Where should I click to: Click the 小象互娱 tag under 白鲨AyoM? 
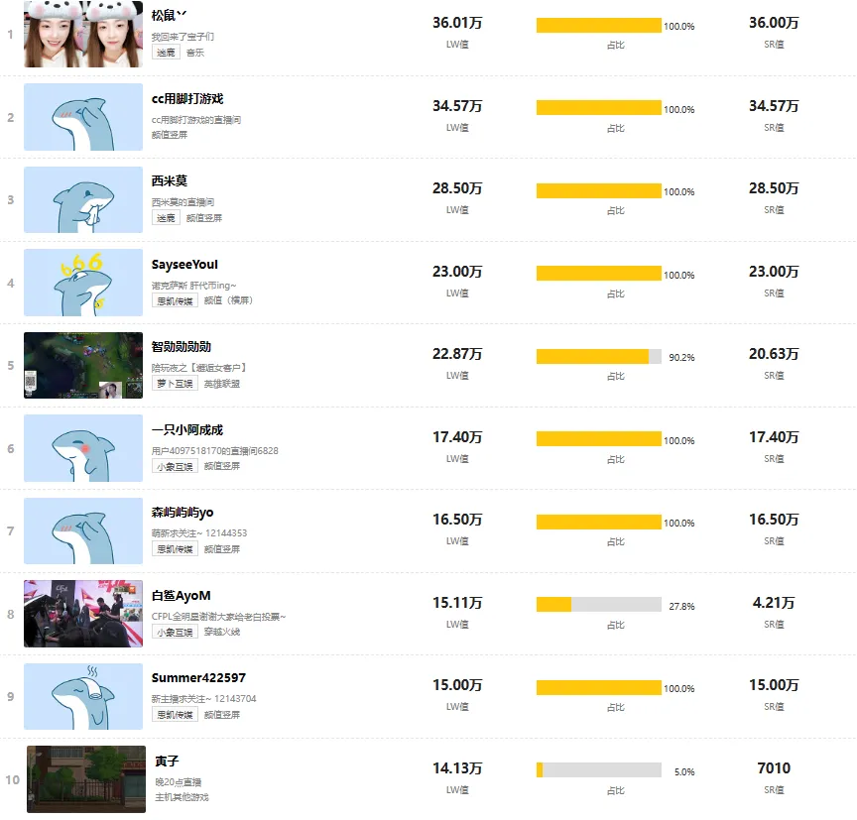pos(175,632)
